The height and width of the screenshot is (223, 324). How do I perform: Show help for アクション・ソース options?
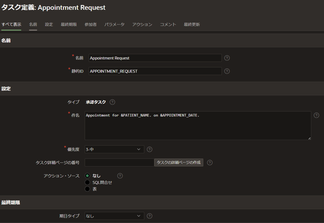pos(120,176)
